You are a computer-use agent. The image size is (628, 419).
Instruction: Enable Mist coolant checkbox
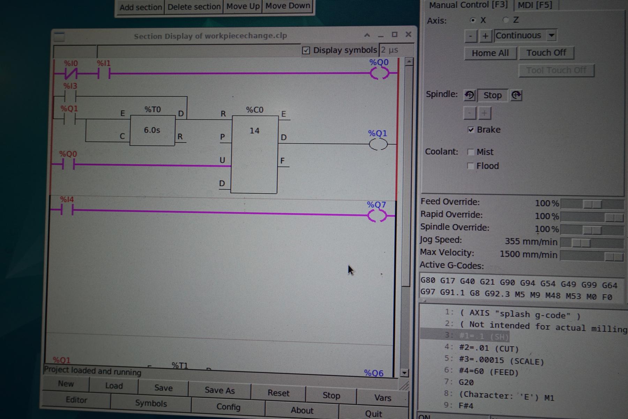[x=470, y=152]
